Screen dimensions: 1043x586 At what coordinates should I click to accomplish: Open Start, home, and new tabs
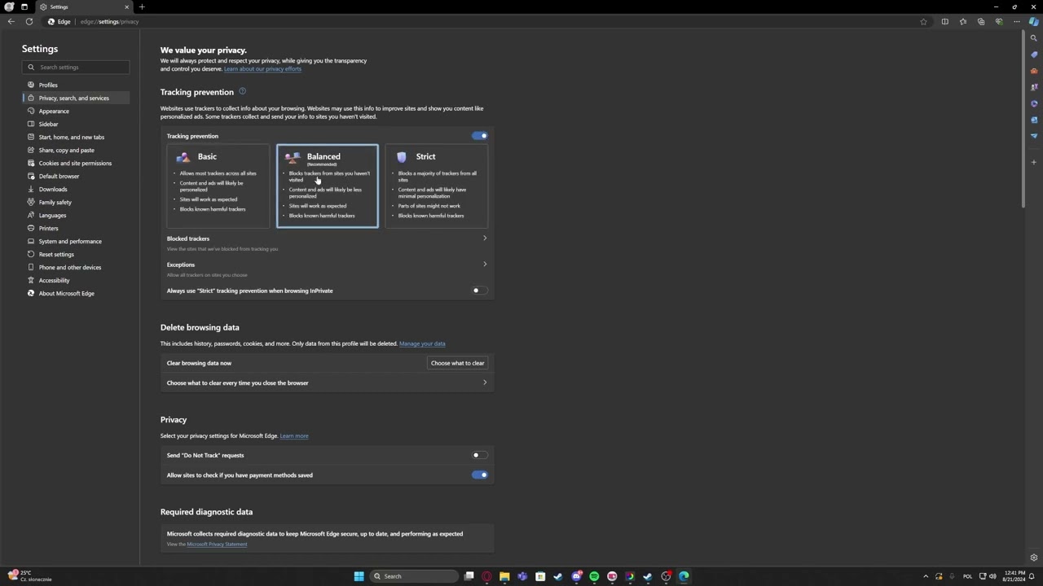pyautogui.click(x=72, y=137)
